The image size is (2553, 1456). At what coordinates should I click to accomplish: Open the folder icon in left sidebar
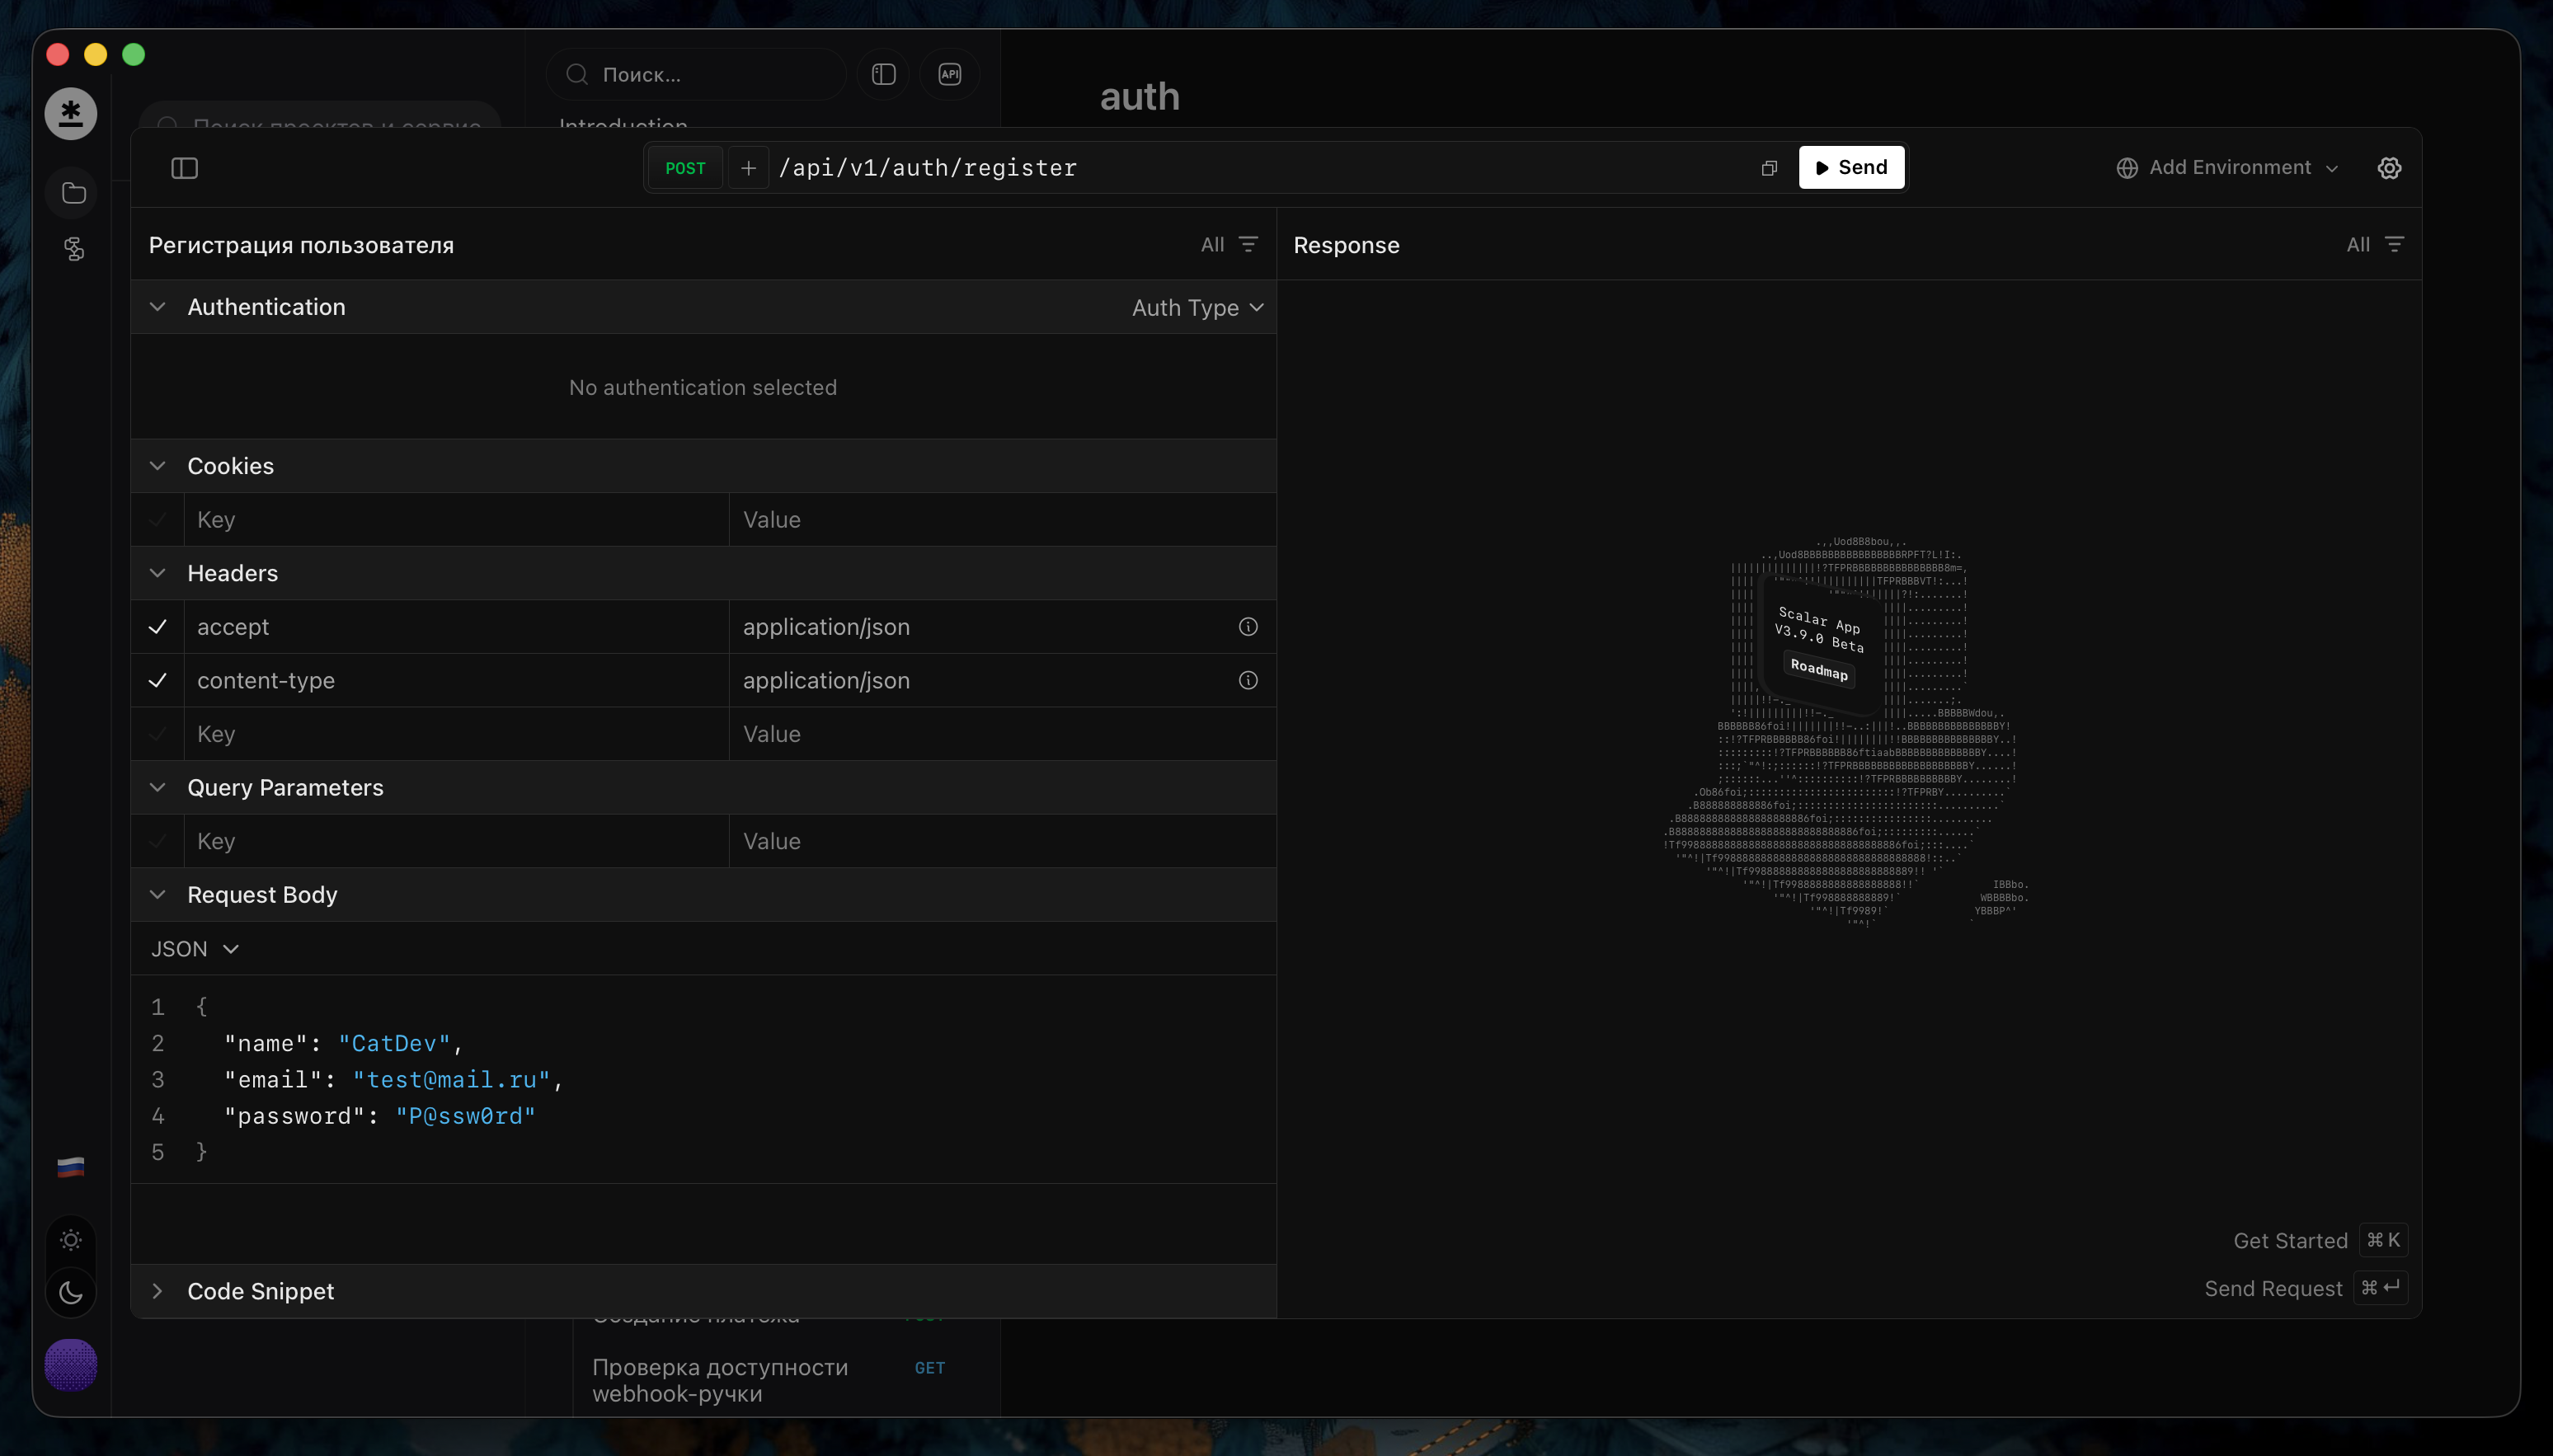pos(74,193)
